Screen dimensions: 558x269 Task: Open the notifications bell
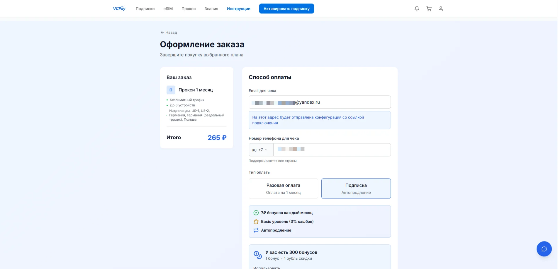pyautogui.click(x=417, y=9)
